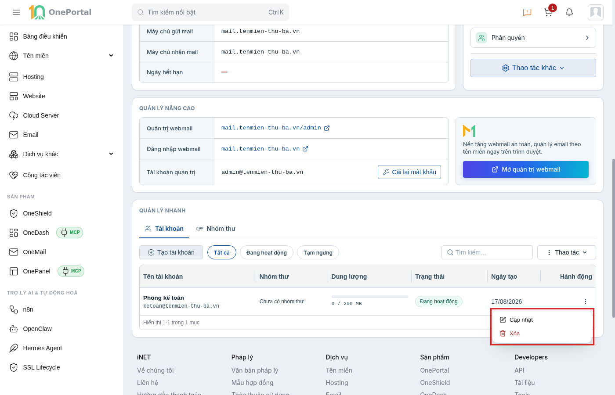Click the Ngày tạo column header
This screenshot has width=615, height=395.
(504, 276)
